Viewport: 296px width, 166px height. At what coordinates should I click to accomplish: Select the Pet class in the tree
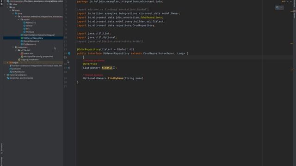click(x=28, y=29)
